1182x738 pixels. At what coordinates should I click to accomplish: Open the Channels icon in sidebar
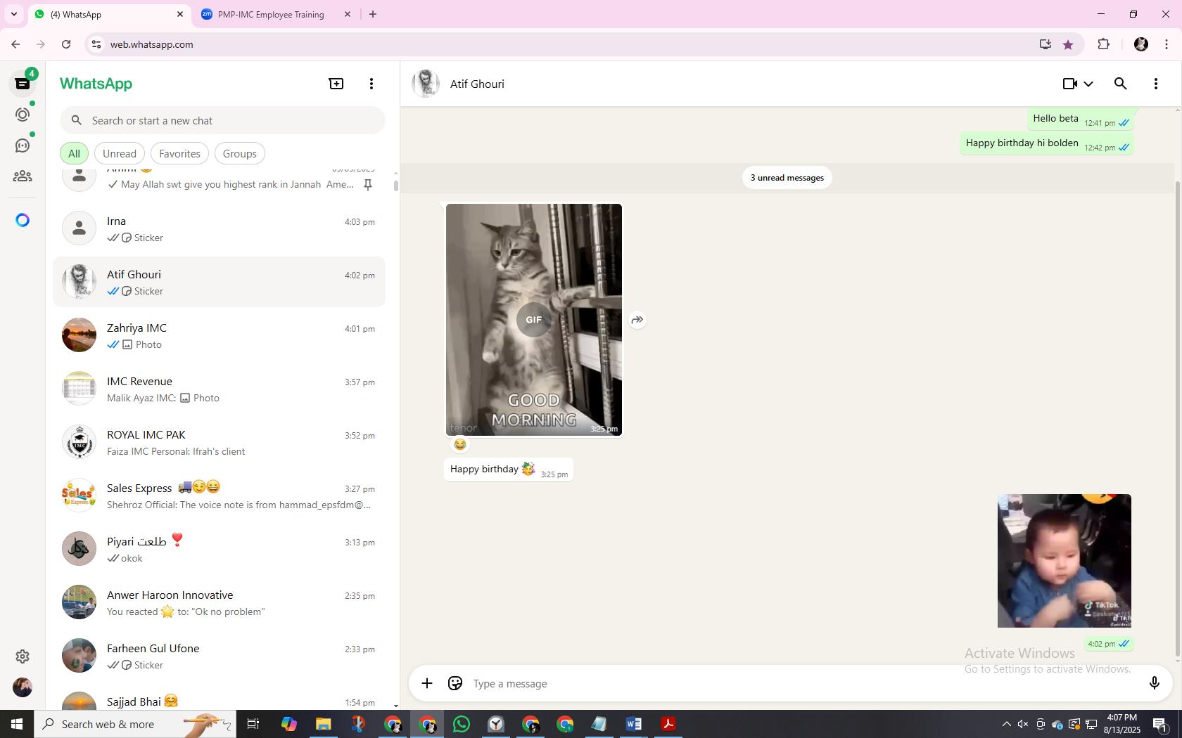tap(23, 145)
